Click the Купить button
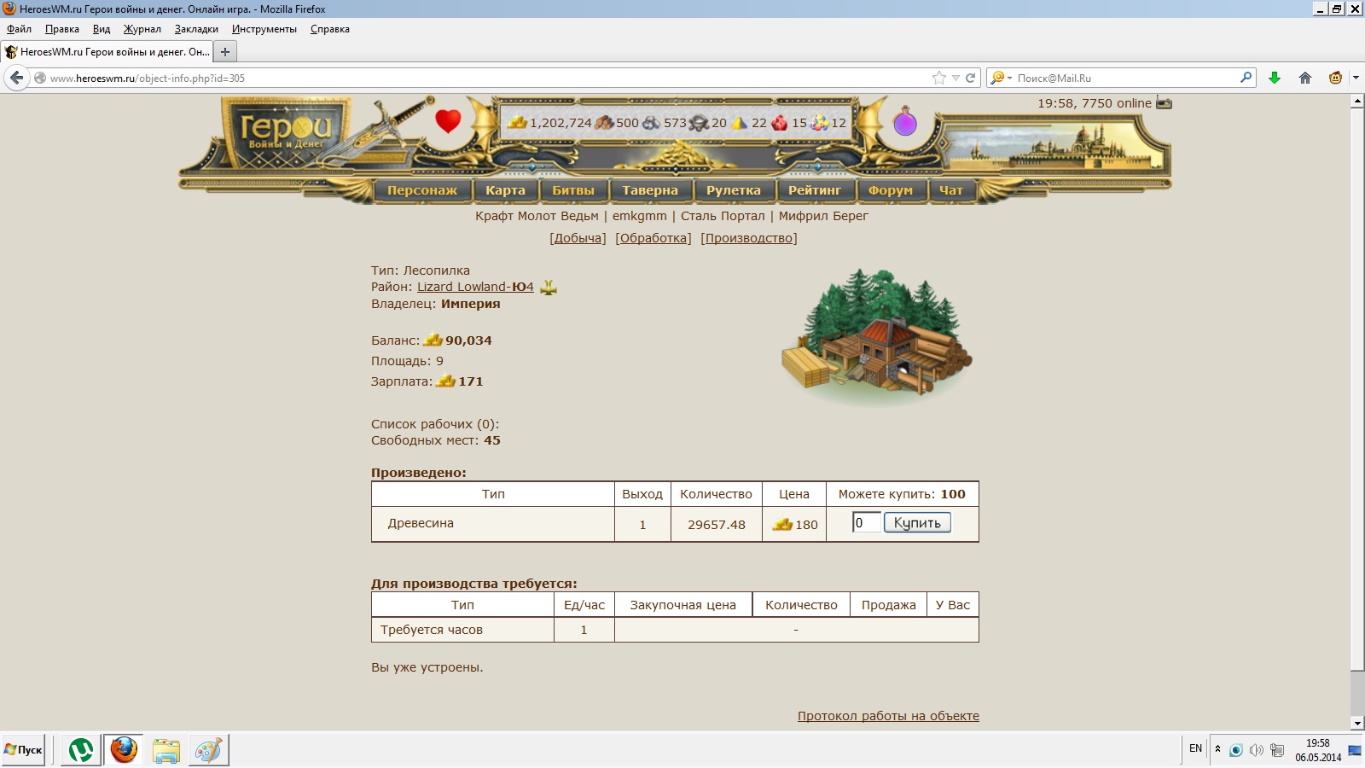The height and width of the screenshot is (768, 1365). tap(917, 523)
